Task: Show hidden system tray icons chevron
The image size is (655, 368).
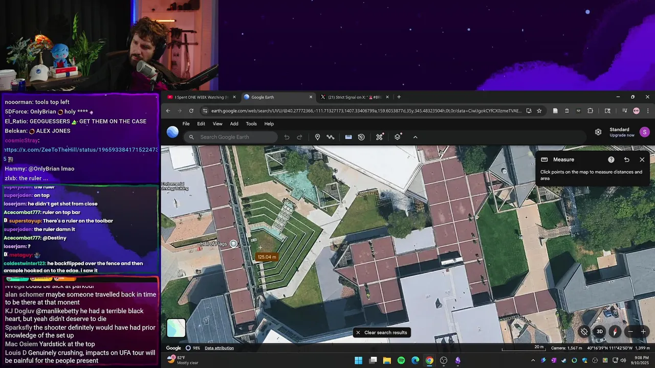Action: point(533,360)
